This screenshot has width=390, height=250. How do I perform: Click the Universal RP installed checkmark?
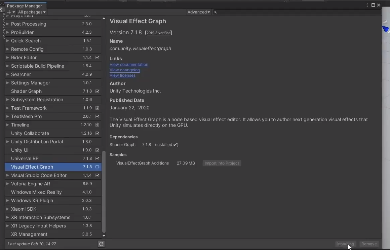97,158
